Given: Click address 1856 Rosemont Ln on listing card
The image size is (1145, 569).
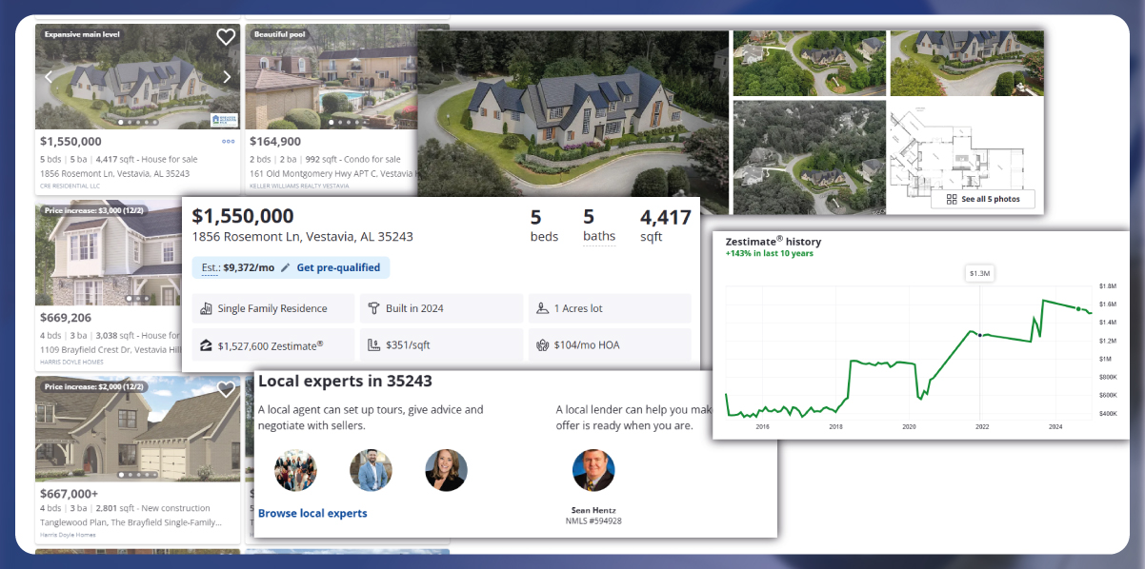Looking at the screenshot, I should tap(114, 174).
